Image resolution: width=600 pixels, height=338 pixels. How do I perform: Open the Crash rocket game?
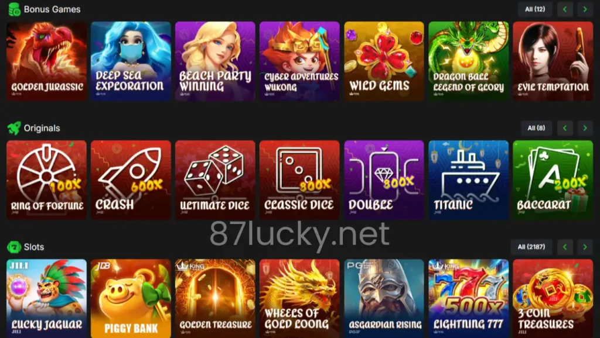click(131, 180)
